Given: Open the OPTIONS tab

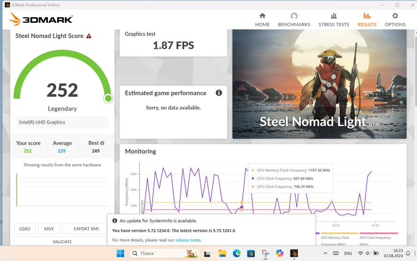Looking at the screenshot, I should pyautogui.click(x=395, y=20).
